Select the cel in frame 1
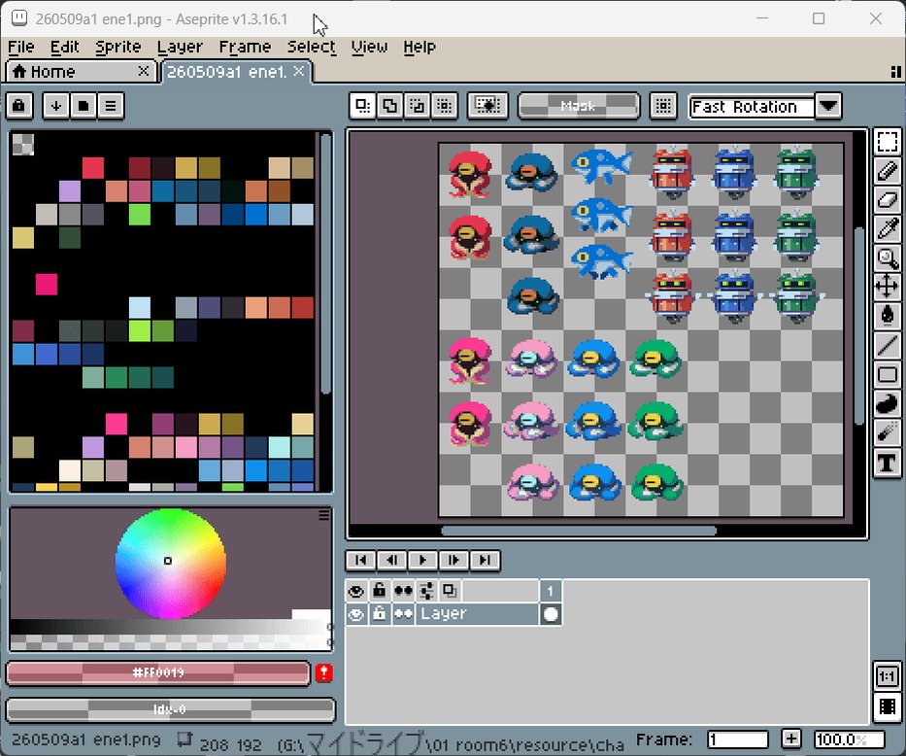 tap(551, 614)
